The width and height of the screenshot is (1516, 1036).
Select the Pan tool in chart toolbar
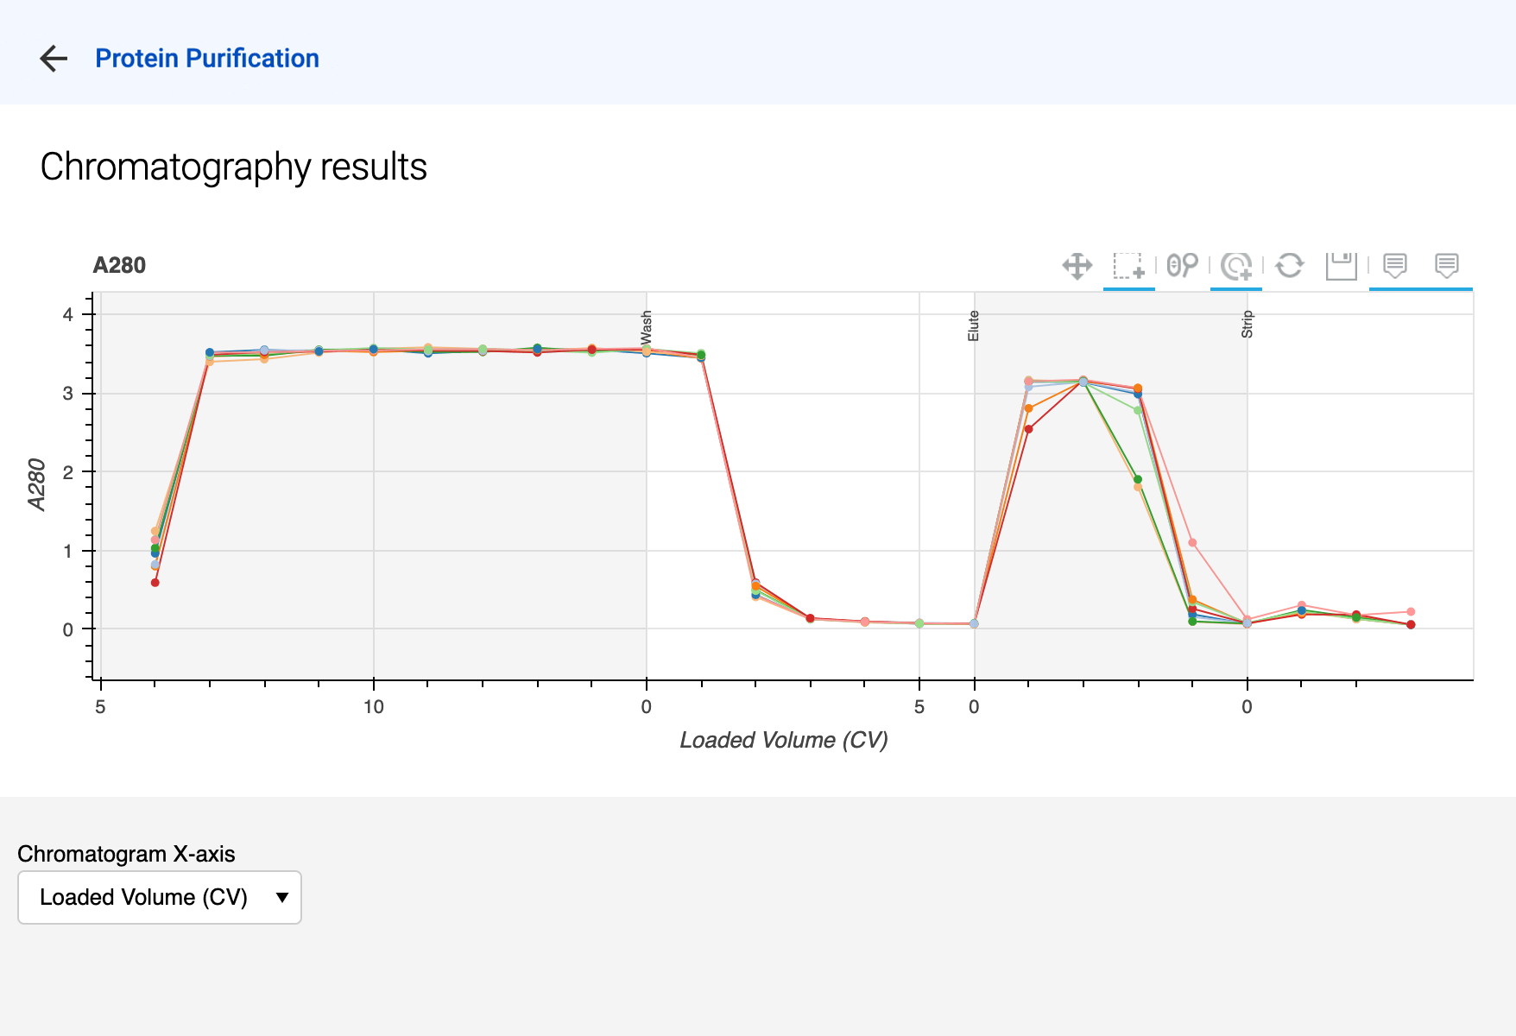click(x=1077, y=266)
